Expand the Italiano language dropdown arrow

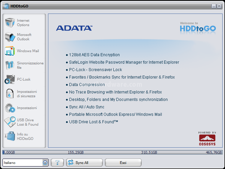tap(45, 163)
